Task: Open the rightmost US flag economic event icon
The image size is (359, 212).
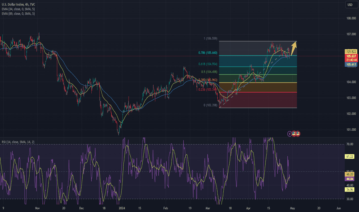Action: [x=298, y=134]
